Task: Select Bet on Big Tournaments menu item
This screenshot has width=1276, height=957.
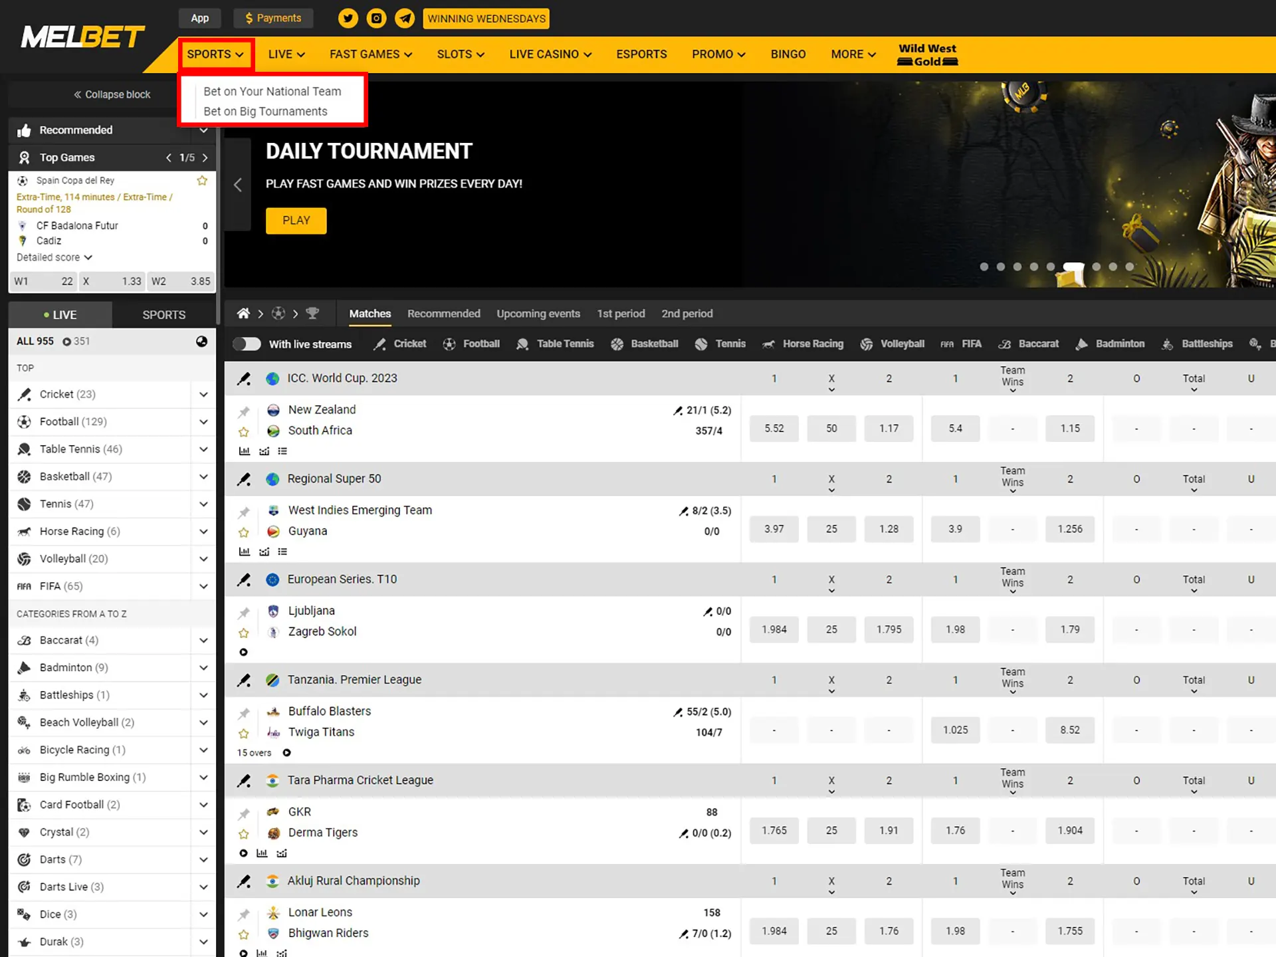Action: coord(265,110)
